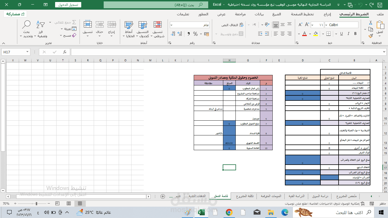Open the تكلفة المشروع sheet tab
Screen dimensions: 388x218
click(x=245, y=196)
